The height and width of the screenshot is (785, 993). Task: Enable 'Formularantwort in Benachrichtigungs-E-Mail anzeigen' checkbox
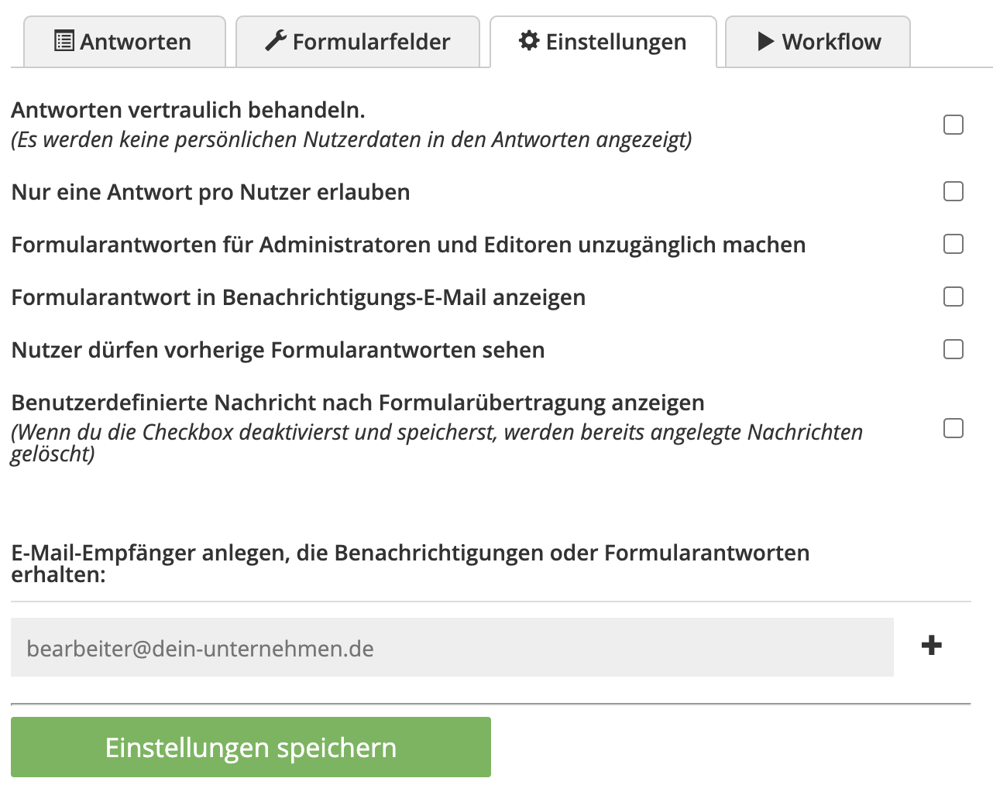pos(953,297)
